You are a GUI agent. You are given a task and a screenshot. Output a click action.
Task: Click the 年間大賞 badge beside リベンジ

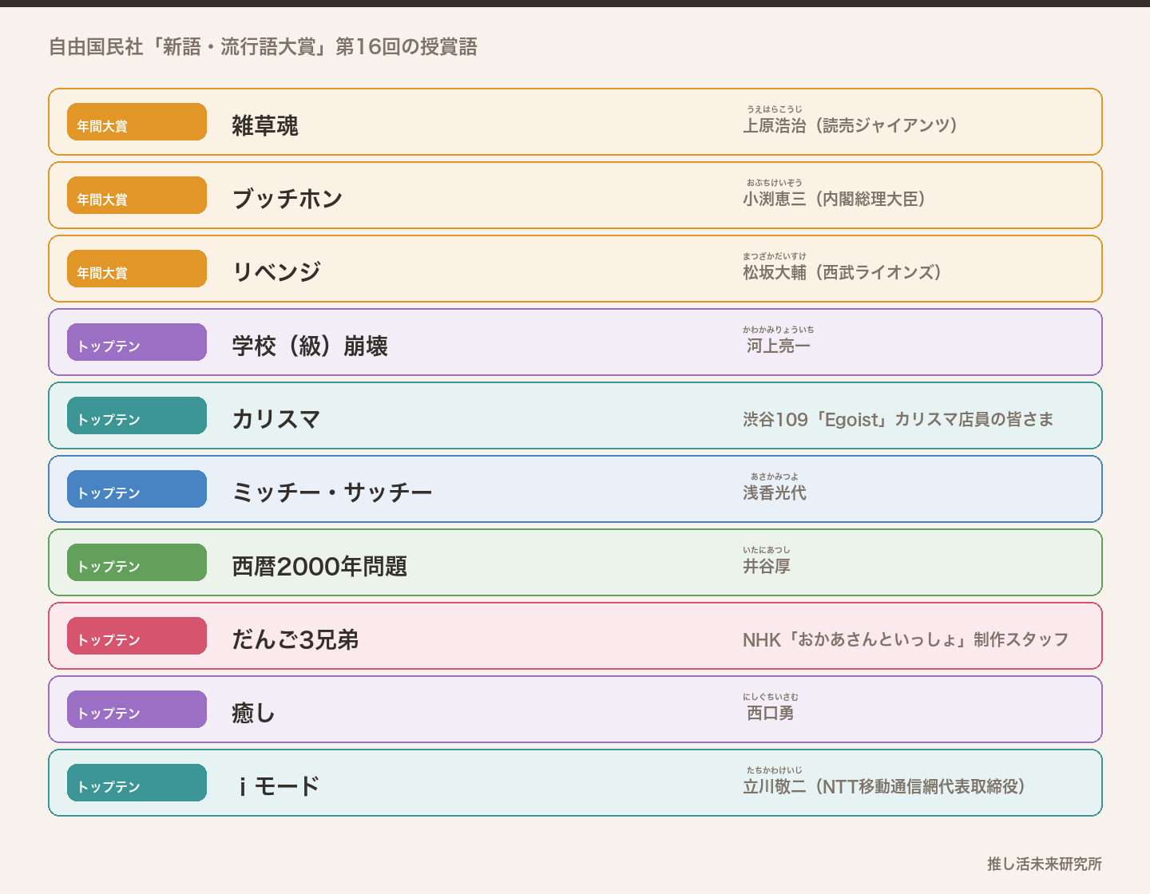pos(137,269)
